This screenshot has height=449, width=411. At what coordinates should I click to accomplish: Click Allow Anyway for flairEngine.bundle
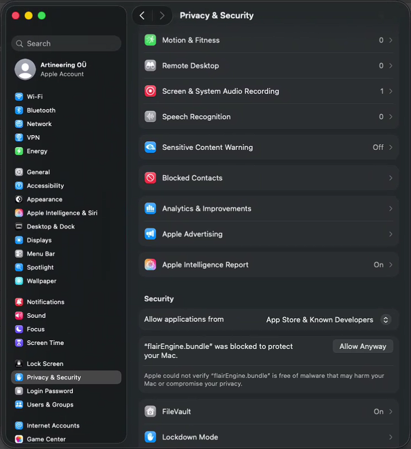pos(362,346)
